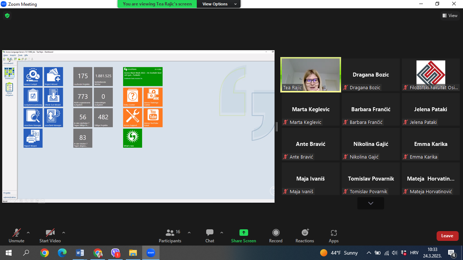This screenshot has height=260, width=463.
Task: Open crossTerm Manager tile
Action: [33, 118]
